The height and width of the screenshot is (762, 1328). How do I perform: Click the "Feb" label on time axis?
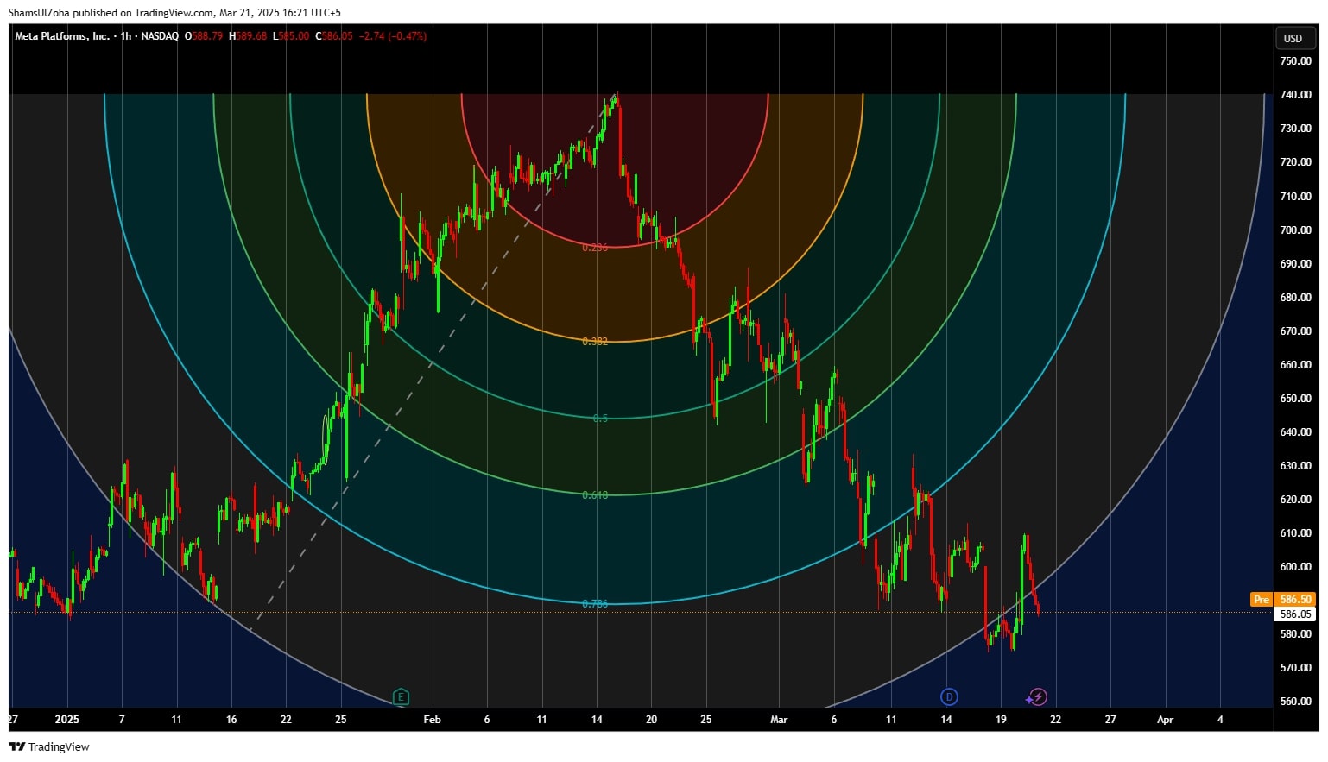coord(433,720)
